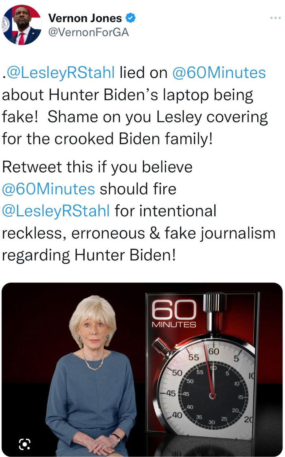Click the "regarding Hunter Biden!" closing line

tap(89, 255)
